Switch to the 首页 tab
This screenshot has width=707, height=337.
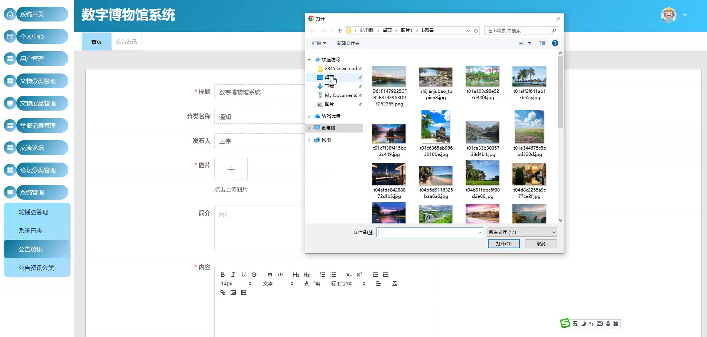[97, 42]
